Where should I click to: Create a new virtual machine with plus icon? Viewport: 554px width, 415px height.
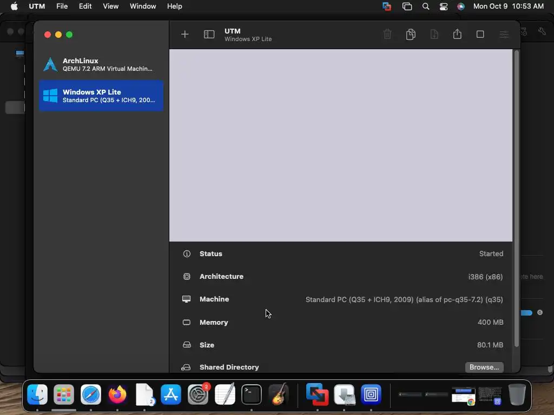click(x=185, y=34)
